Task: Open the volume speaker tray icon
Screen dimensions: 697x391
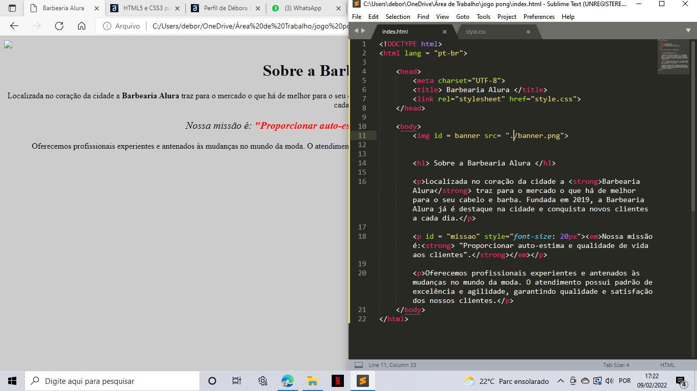Action: (609, 381)
